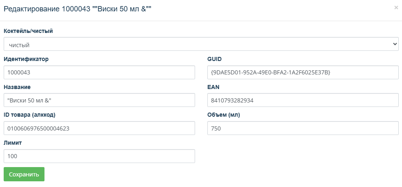Click the ID товара (алккод) label
This screenshot has height=187, width=402.
coord(29,115)
